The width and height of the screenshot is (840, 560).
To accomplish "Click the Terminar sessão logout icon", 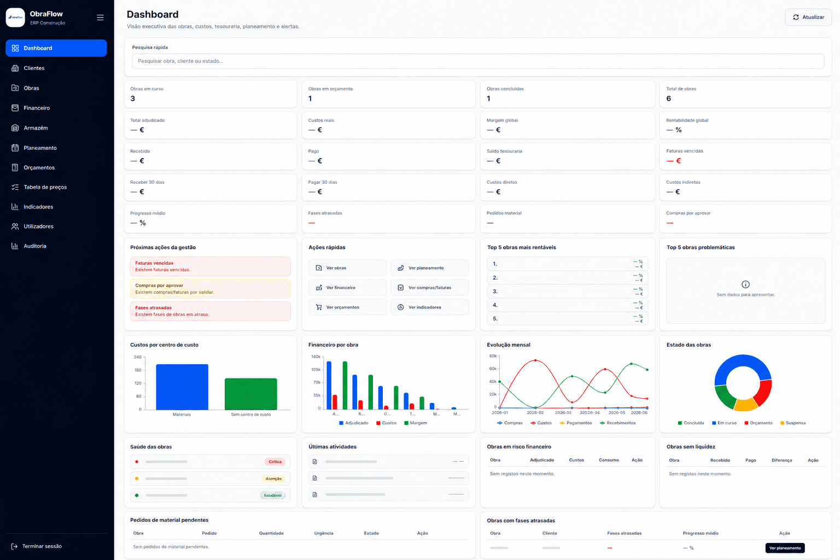I will (15, 546).
